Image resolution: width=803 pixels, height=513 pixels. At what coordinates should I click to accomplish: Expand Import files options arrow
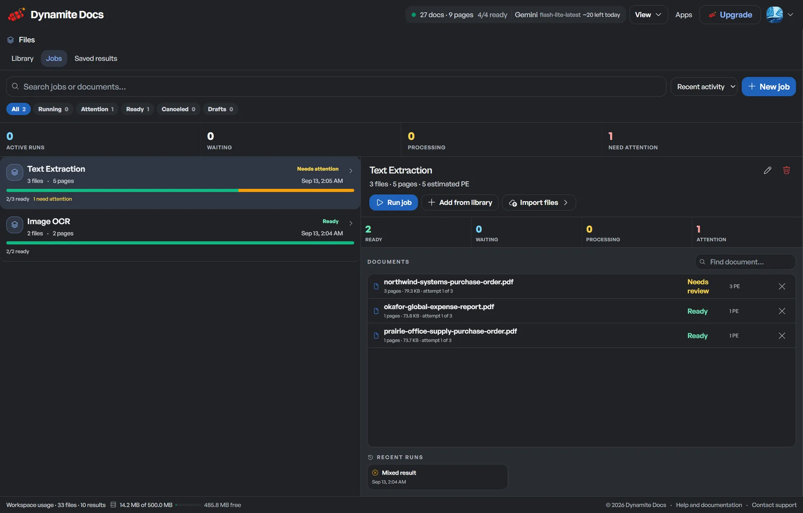point(565,203)
